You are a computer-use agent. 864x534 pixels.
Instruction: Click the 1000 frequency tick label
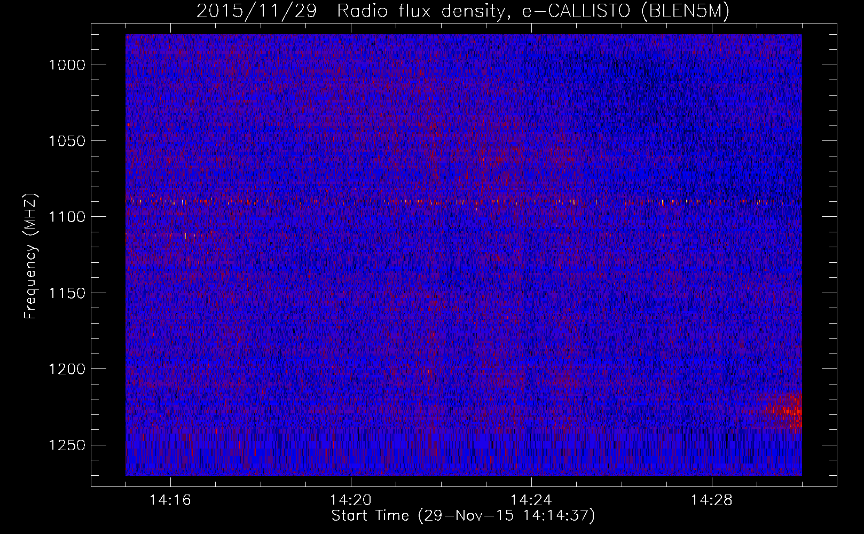coord(67,65)
